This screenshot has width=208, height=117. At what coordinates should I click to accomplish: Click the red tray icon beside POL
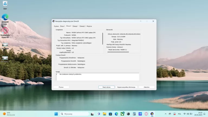point(174,114)
